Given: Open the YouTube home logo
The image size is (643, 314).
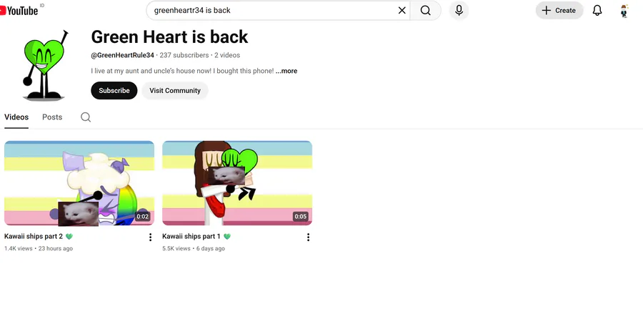Looking at the screenshot, I should (20, 11).
